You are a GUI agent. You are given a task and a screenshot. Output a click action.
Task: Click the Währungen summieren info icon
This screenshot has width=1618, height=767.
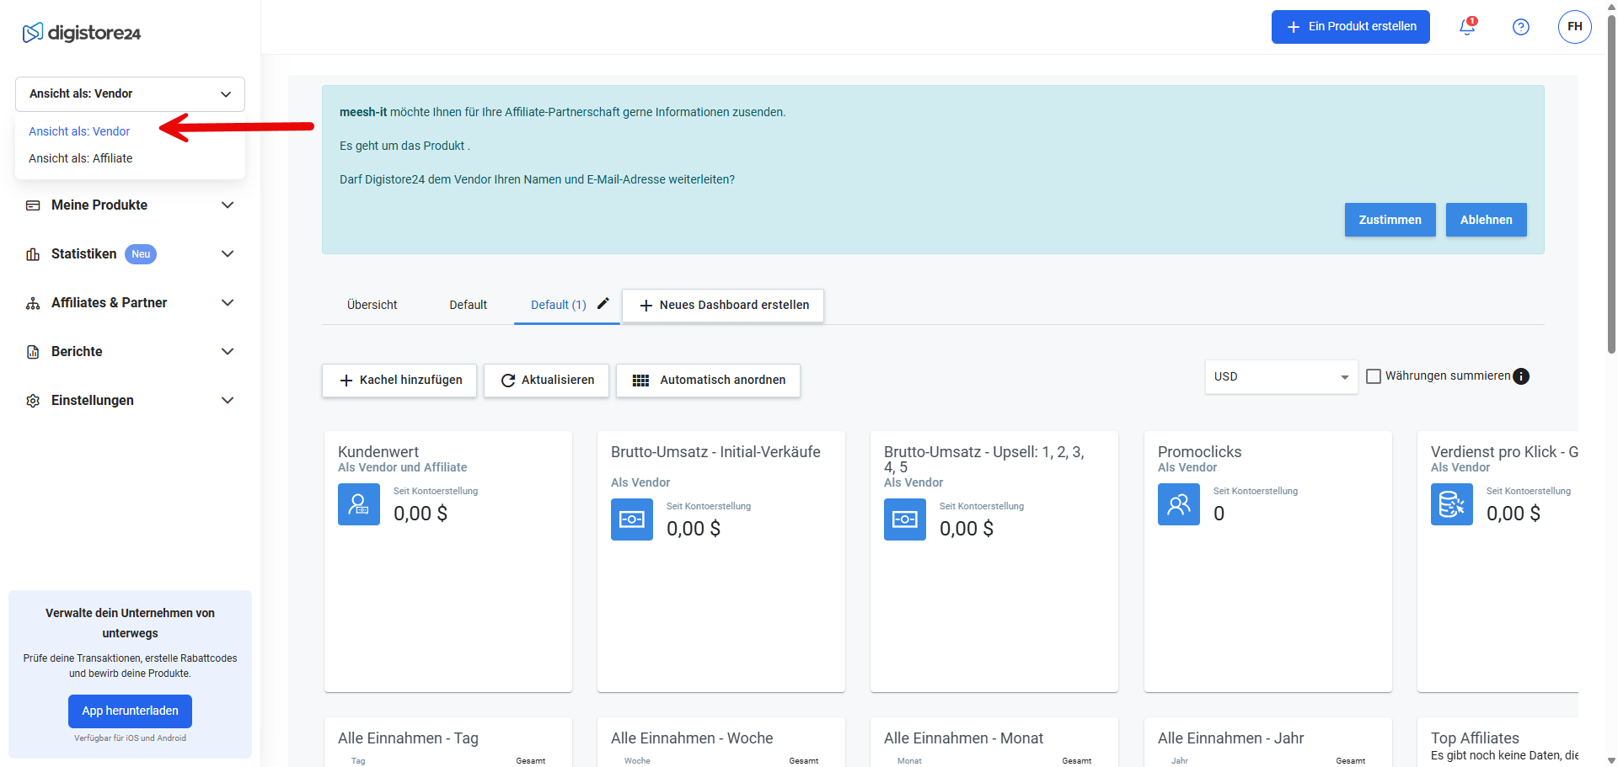pos(1521,376)
